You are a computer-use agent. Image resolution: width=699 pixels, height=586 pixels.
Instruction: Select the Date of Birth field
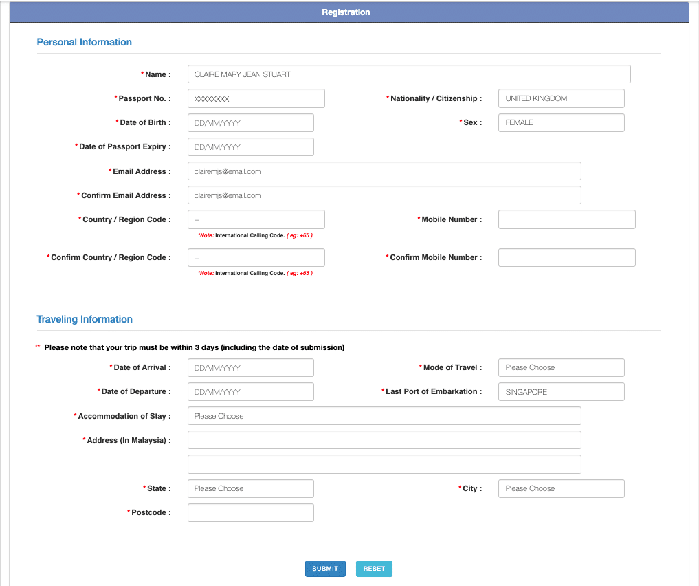[x=250, y=122]
